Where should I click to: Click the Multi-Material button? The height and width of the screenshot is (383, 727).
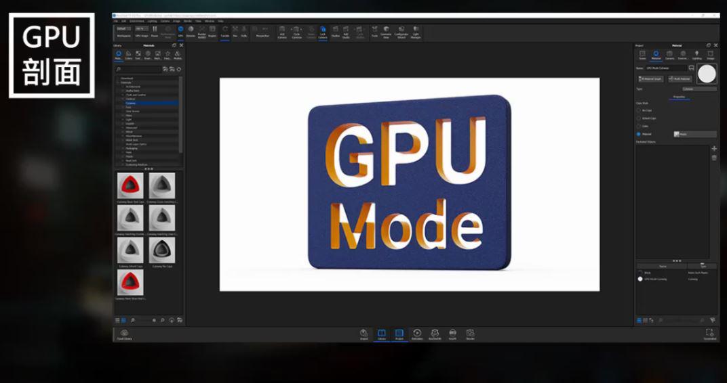[x=680, y=79]
